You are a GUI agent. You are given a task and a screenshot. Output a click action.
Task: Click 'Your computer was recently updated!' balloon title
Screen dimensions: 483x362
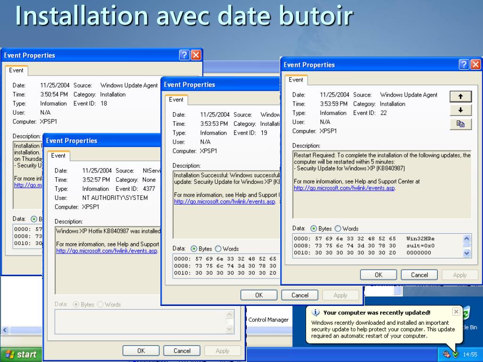click(x=377, y=313)
